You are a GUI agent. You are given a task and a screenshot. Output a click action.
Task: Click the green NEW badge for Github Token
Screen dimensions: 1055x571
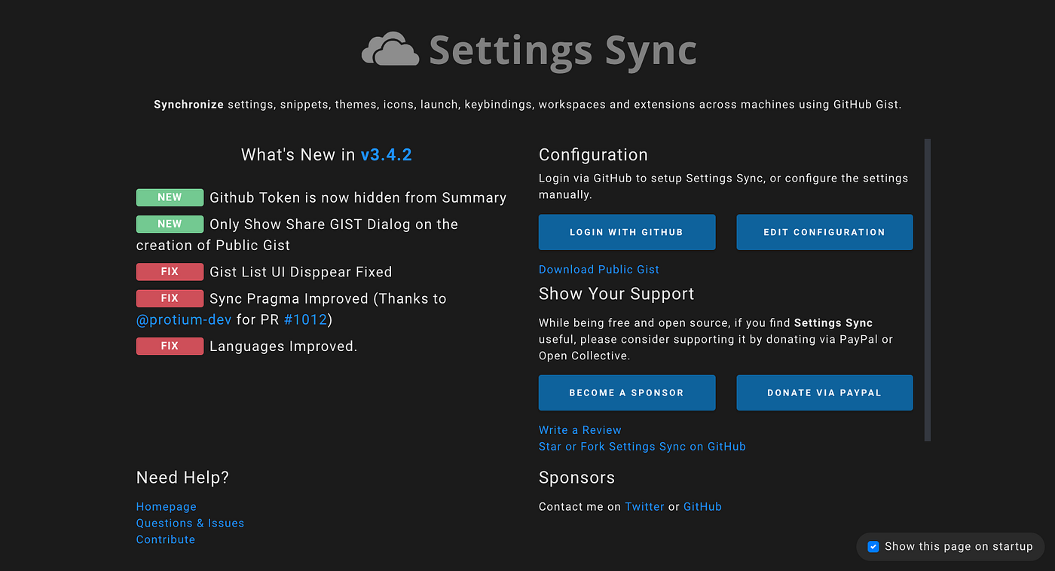coord(170,197)
